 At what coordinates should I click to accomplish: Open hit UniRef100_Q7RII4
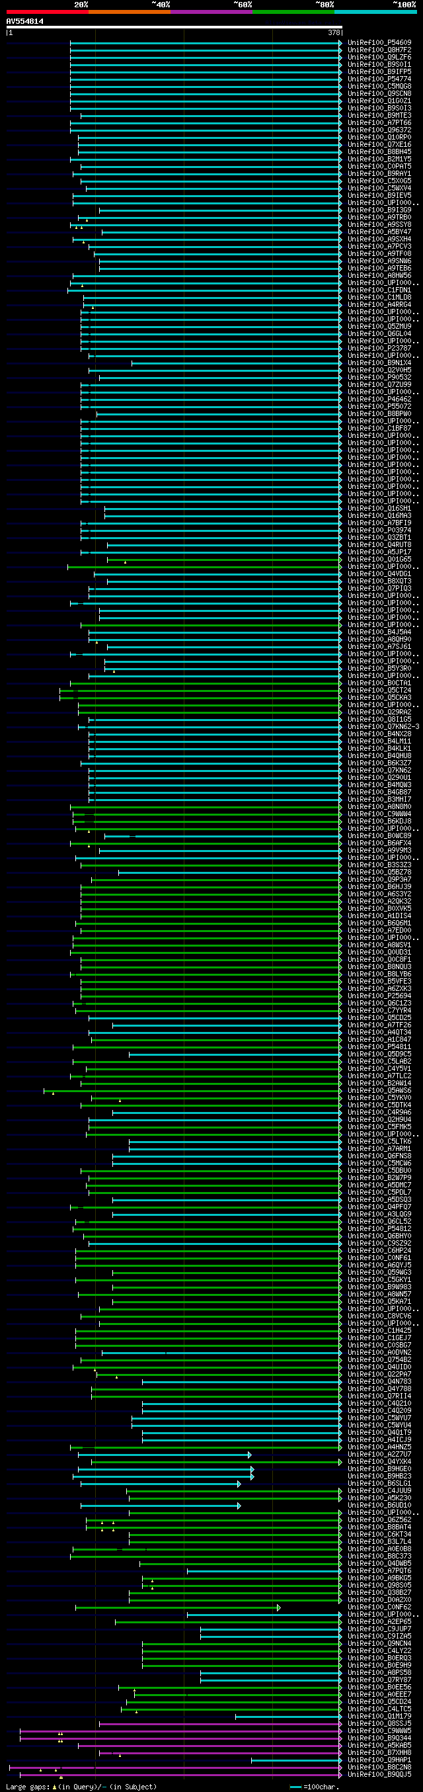click(x=379, y=1396)
